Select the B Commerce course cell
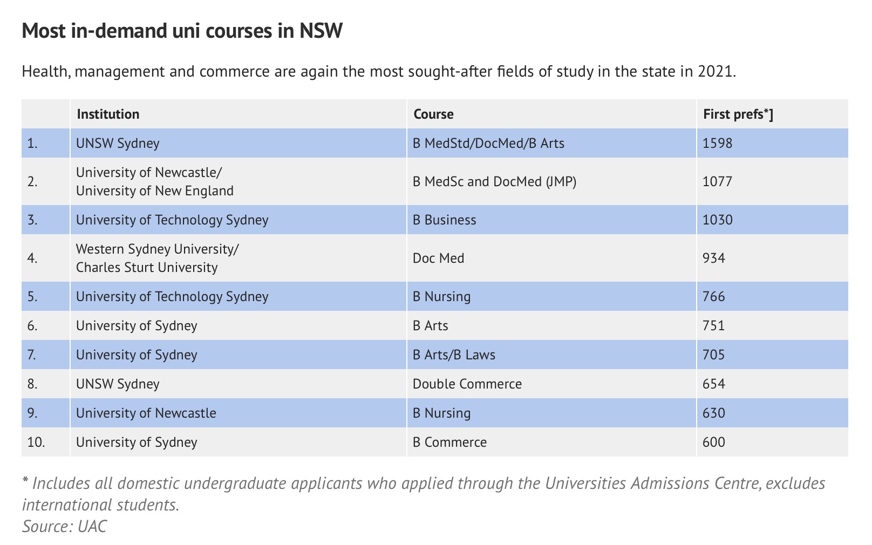Image resolution: width=872 pixels, height=545 pixels. (x=551, y=442)
